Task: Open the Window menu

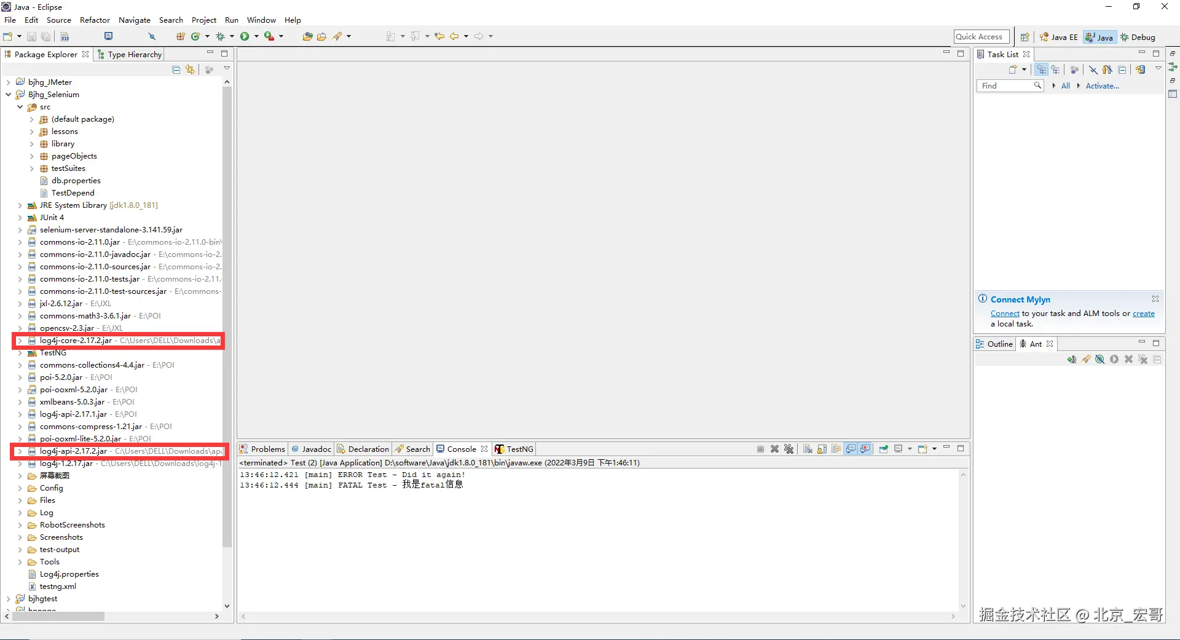Action: click(261, 20)
